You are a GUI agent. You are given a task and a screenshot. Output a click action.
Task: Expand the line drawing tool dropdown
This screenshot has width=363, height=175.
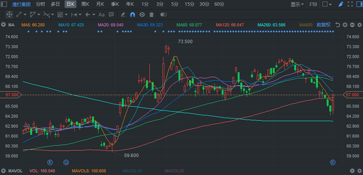pyautogui.click(x=25, y=15)
